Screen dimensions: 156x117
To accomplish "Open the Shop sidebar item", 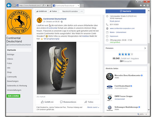I will click(9, 72).
